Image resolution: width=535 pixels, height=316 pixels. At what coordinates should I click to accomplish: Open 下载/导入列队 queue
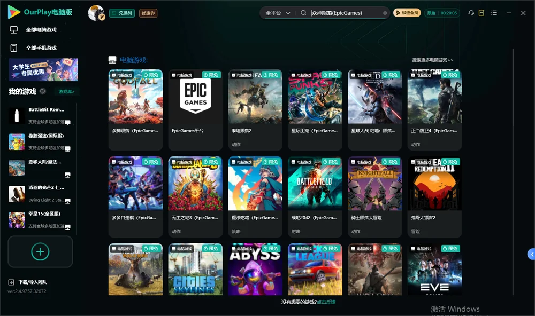pyautogui.click(x=28, y=282)
